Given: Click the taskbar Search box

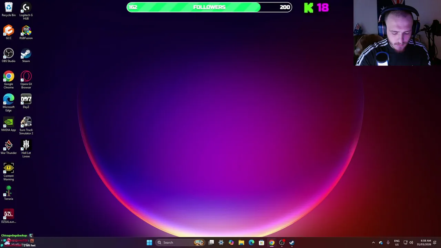Looking at the screenshot, I should [x=180, y=242].
